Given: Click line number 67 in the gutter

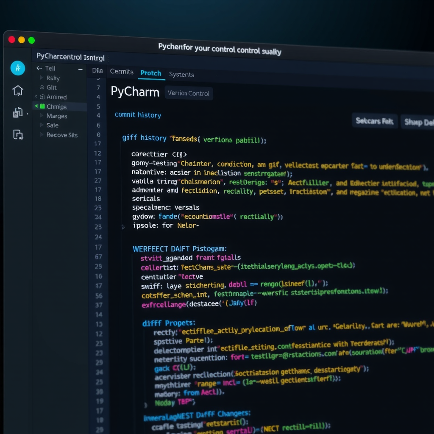Looking at the screenshot, I should (x=98, y=256).
